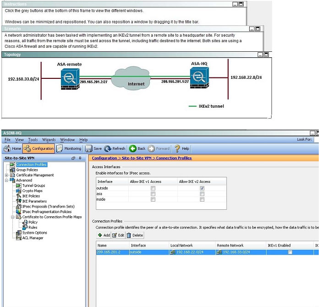Open Certificate Management tree node
Image resolution: width=322 pixels, height=307 pixels.
35,175
